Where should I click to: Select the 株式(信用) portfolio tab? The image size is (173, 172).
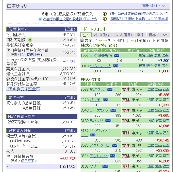123,35
